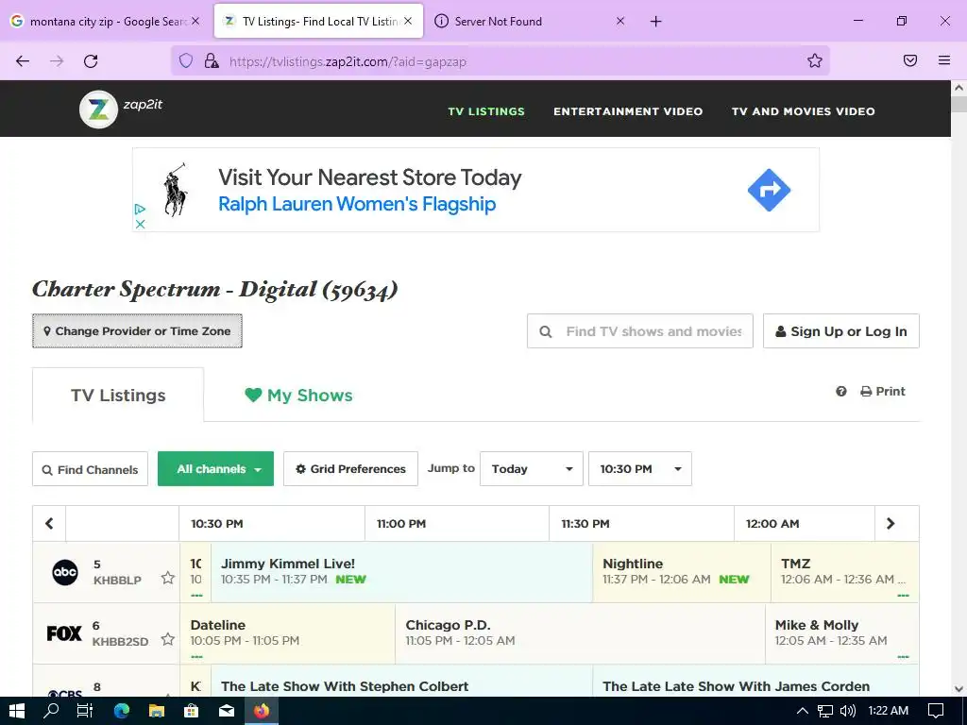
Task: Open ENTERTAINMENT VIDEO nav item
Action: pyautogui.click(x=628, y=111)
